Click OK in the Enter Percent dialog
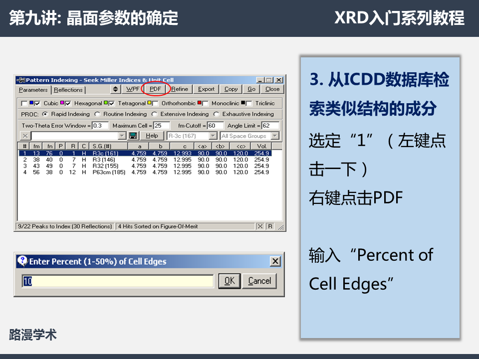Screen dimensions: 479x359 230,281
